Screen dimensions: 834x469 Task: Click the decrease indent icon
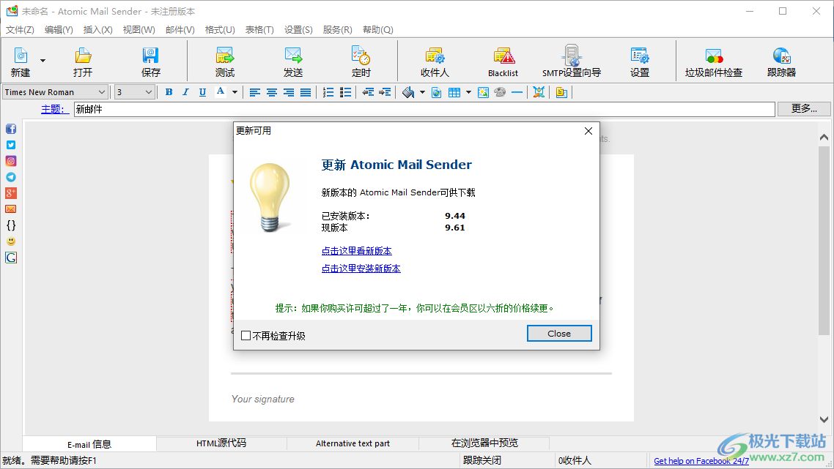point(368,92)
